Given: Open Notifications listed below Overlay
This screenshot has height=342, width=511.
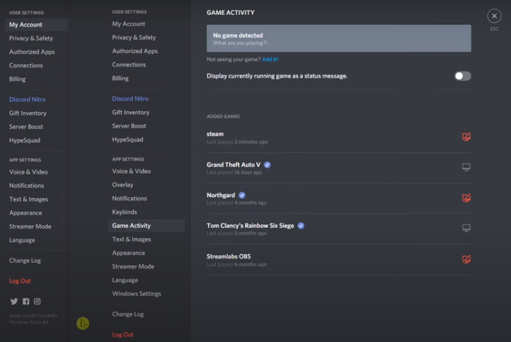Looking at the screenshot, I should pyautogui.click(x=129, y=198).
